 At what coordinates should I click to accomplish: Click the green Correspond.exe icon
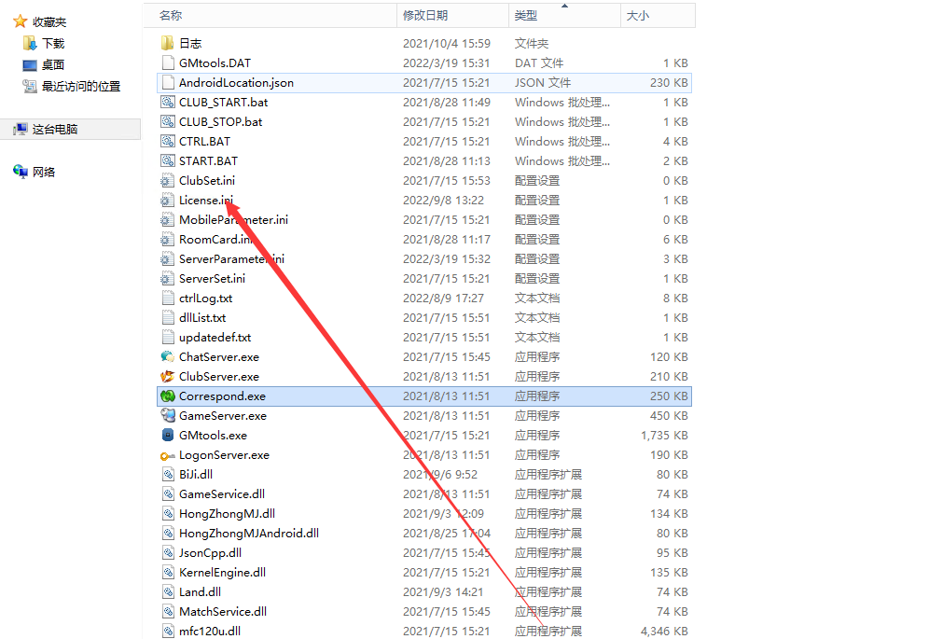tap(168, 396)
